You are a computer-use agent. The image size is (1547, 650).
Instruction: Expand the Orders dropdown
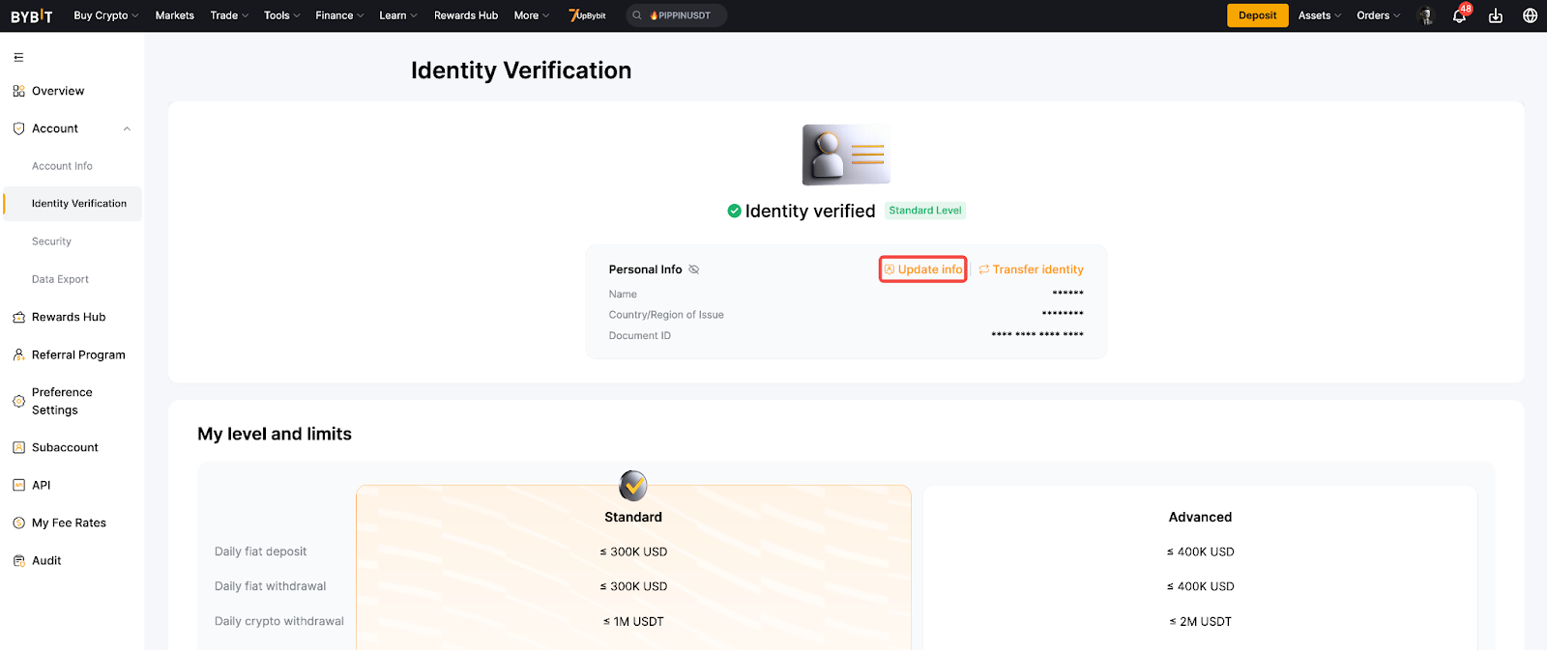(x=1378, y=15)
